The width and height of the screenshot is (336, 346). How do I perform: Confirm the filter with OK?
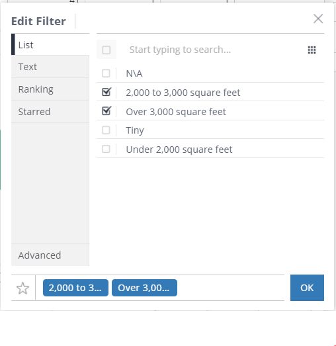pos(307,288)
